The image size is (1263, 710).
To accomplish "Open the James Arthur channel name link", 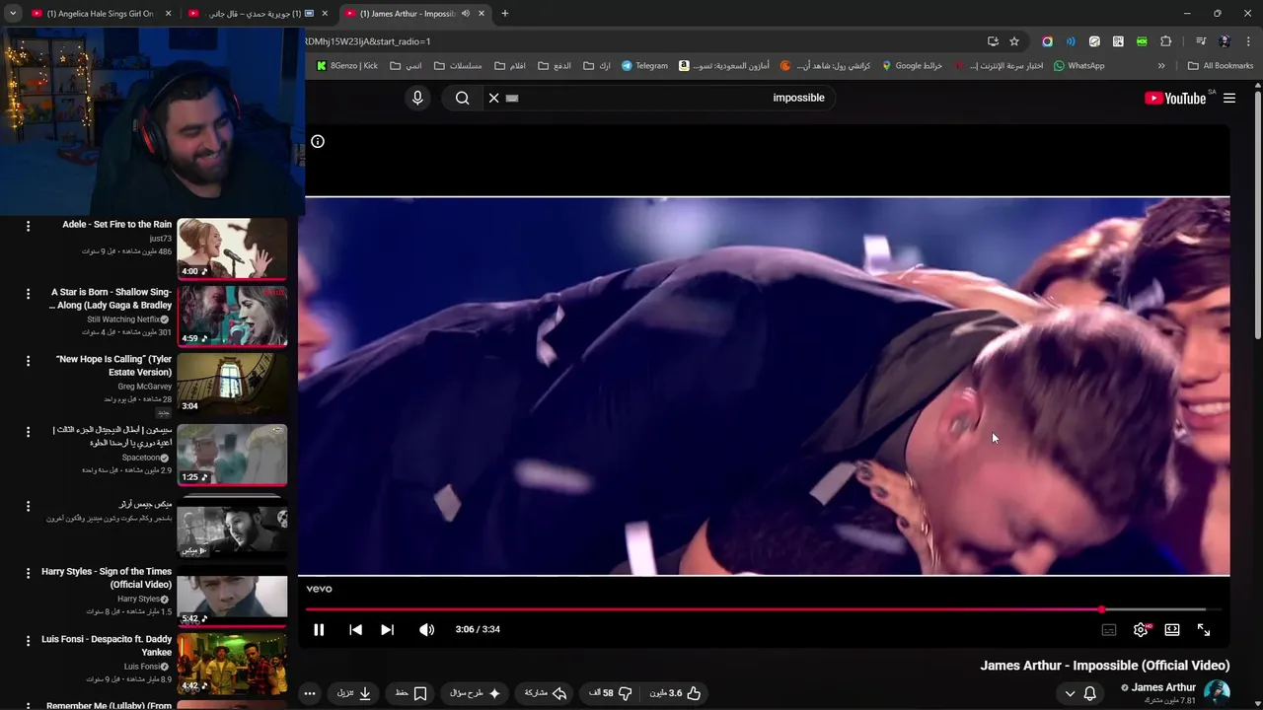I will [1163, 687].
